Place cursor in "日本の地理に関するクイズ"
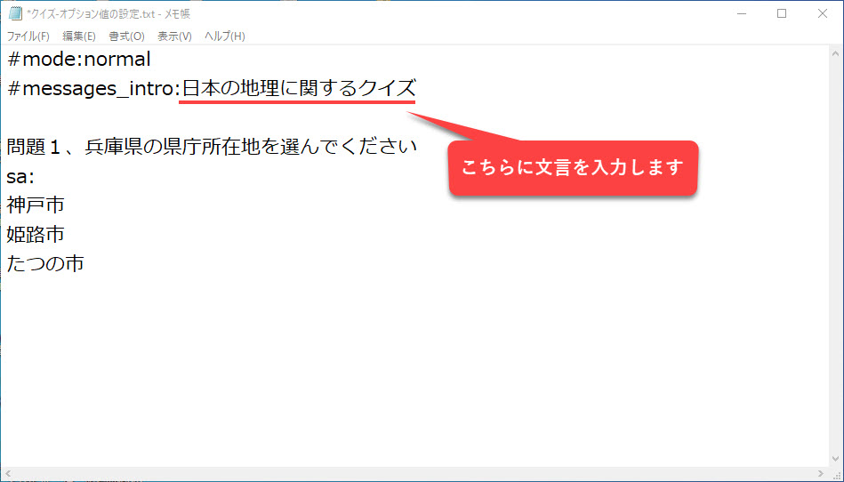This screenshot has height=482, width=844. click(x=299, y=88)
